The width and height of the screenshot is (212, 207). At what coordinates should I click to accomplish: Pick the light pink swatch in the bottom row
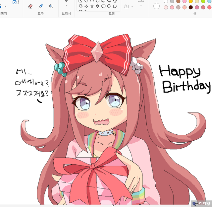coord(172,7)
